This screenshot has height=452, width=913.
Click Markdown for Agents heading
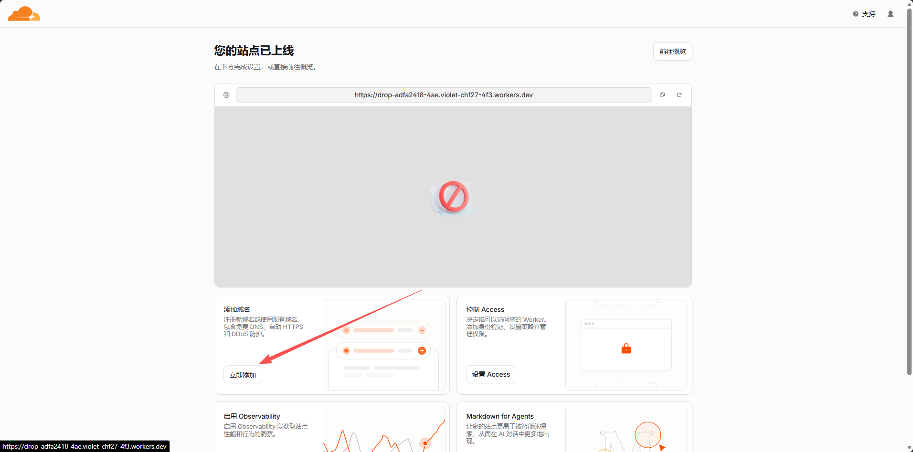point(500,416)
